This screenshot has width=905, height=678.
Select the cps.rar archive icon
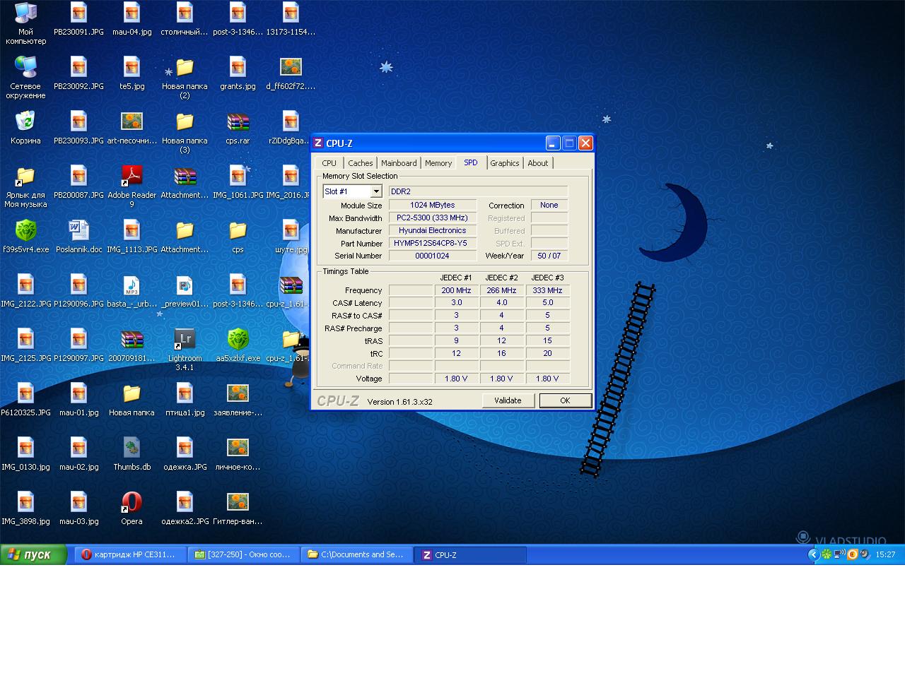click(238, 121)
